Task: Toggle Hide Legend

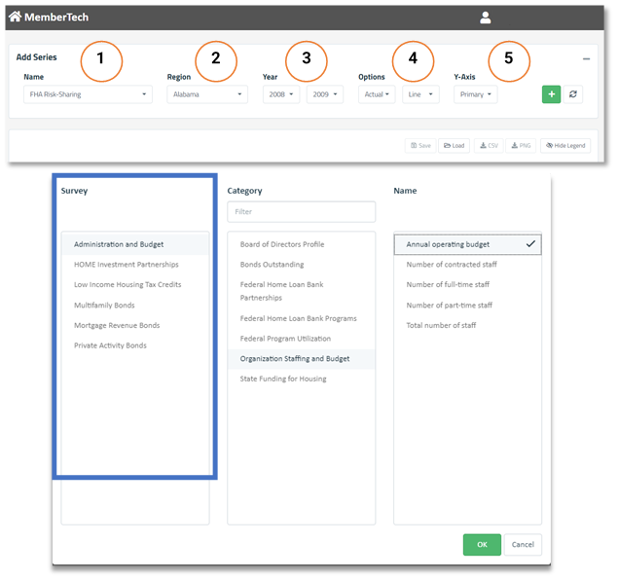Action: click(x=565, y=145)
